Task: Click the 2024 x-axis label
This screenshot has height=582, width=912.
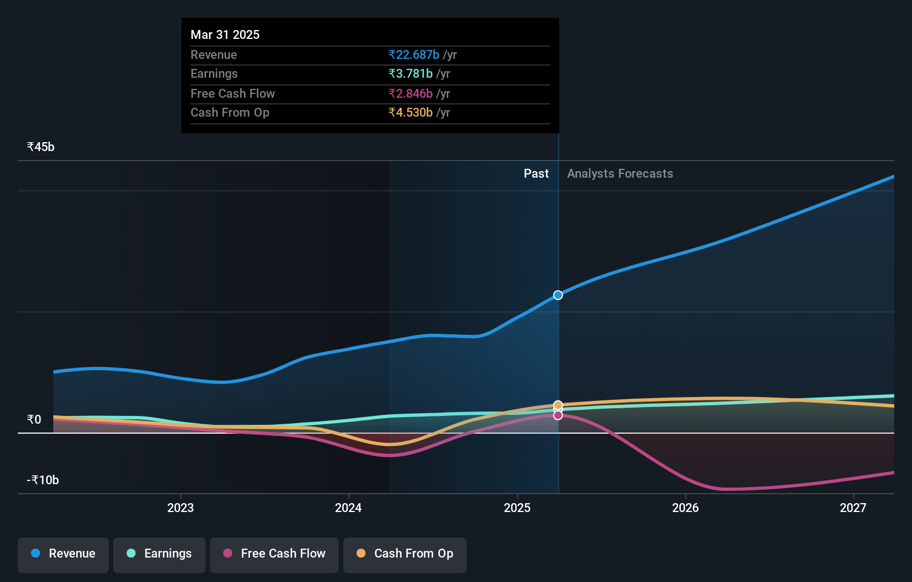Action: [348, 508]
